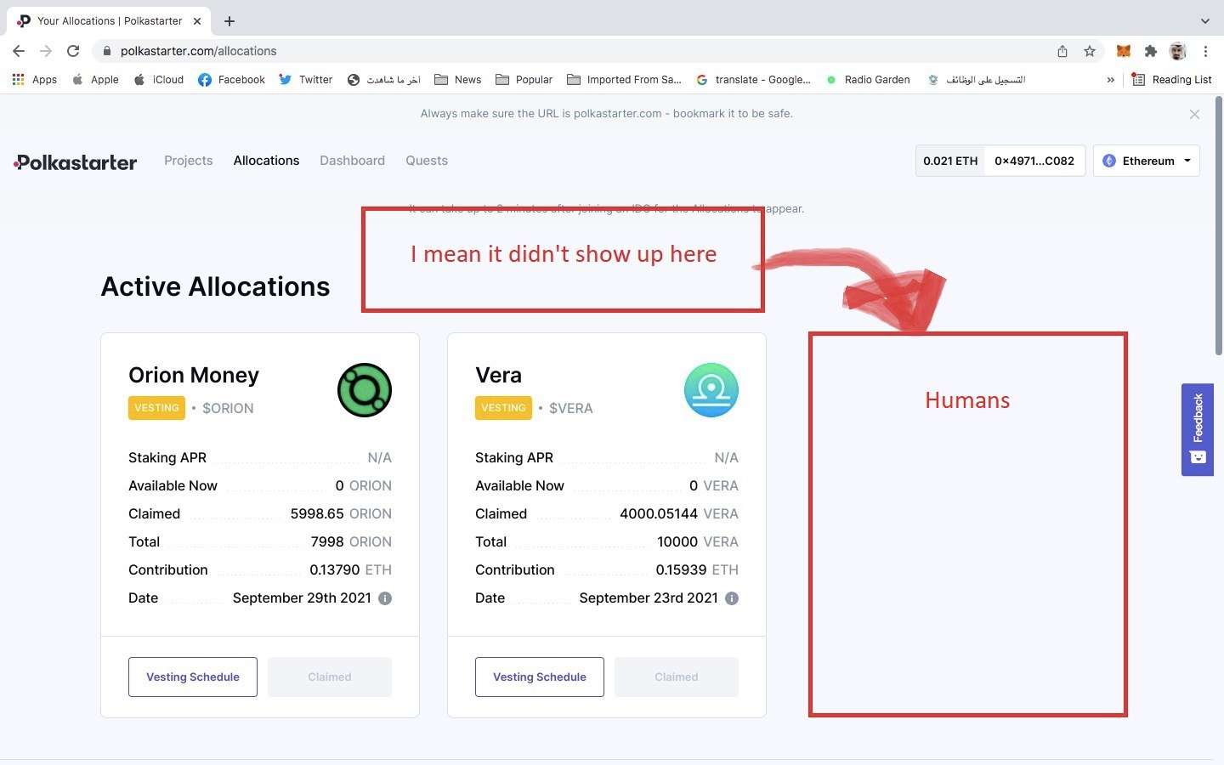The width and height of the screenshot is (1224, 765).
Task: Click the Polkastarter logo
Action: (75, 161)
